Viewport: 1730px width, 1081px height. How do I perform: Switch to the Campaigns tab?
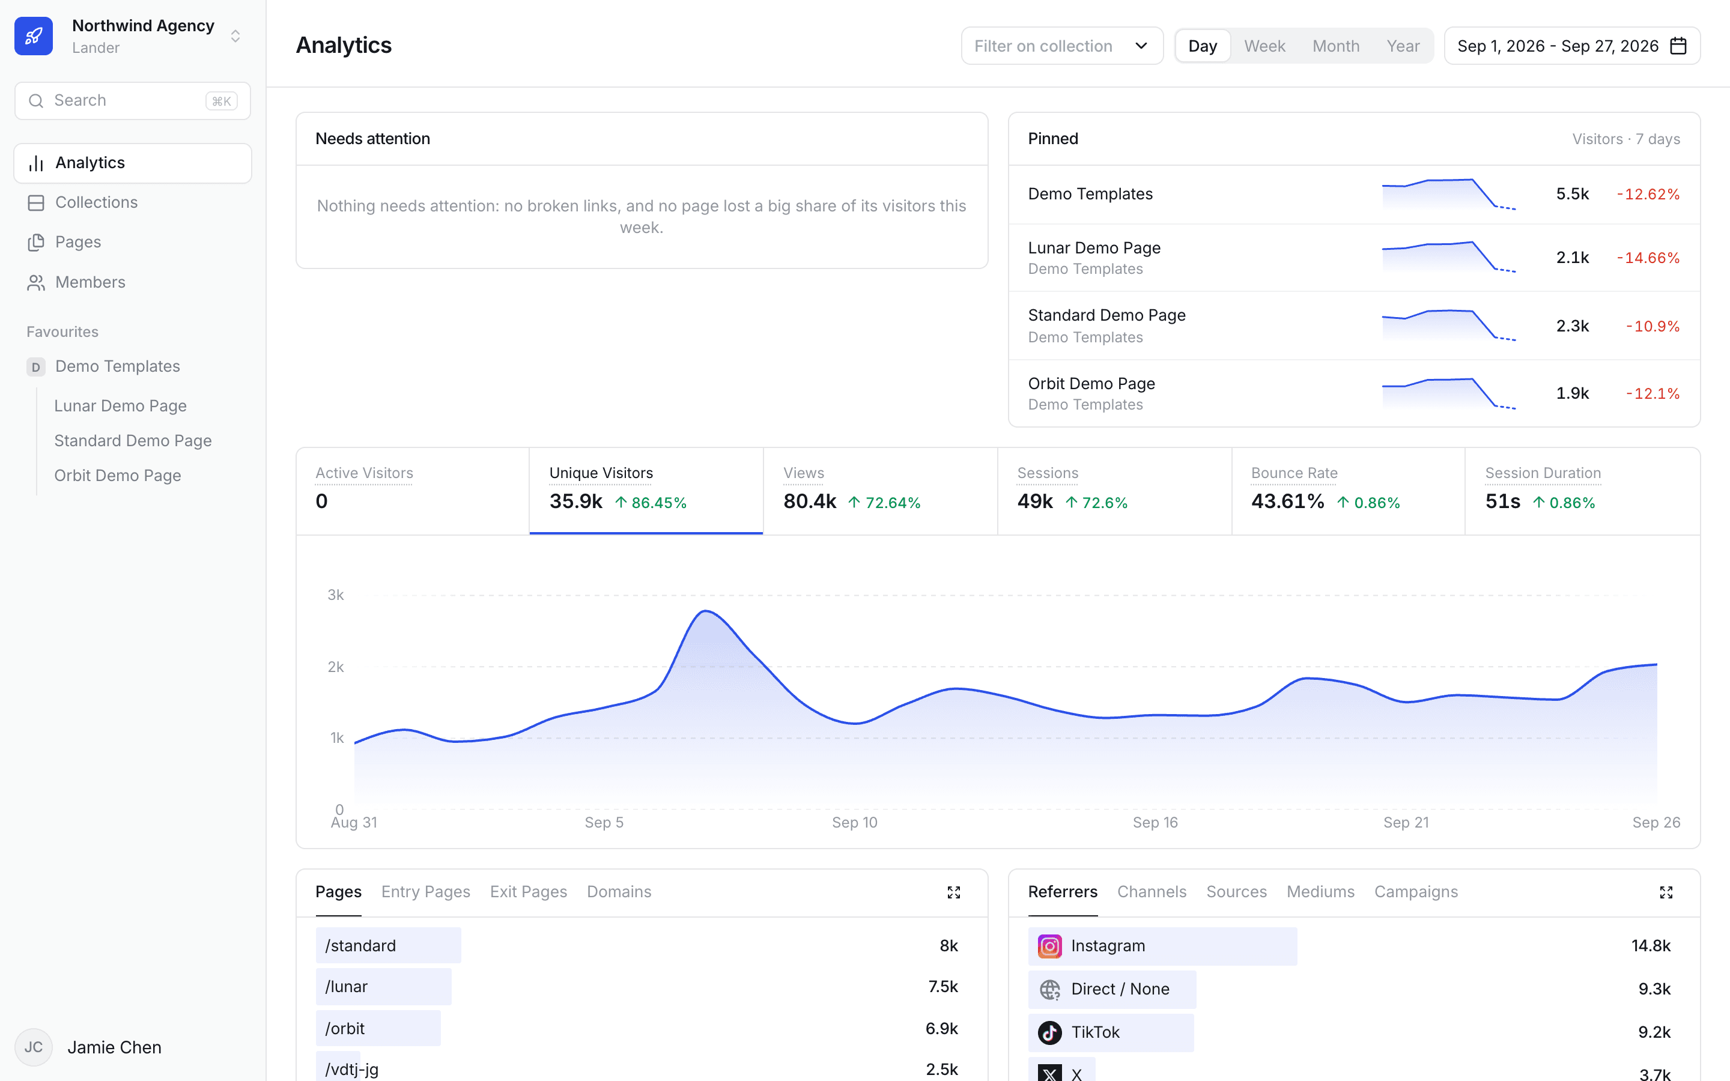point(1415,892)
